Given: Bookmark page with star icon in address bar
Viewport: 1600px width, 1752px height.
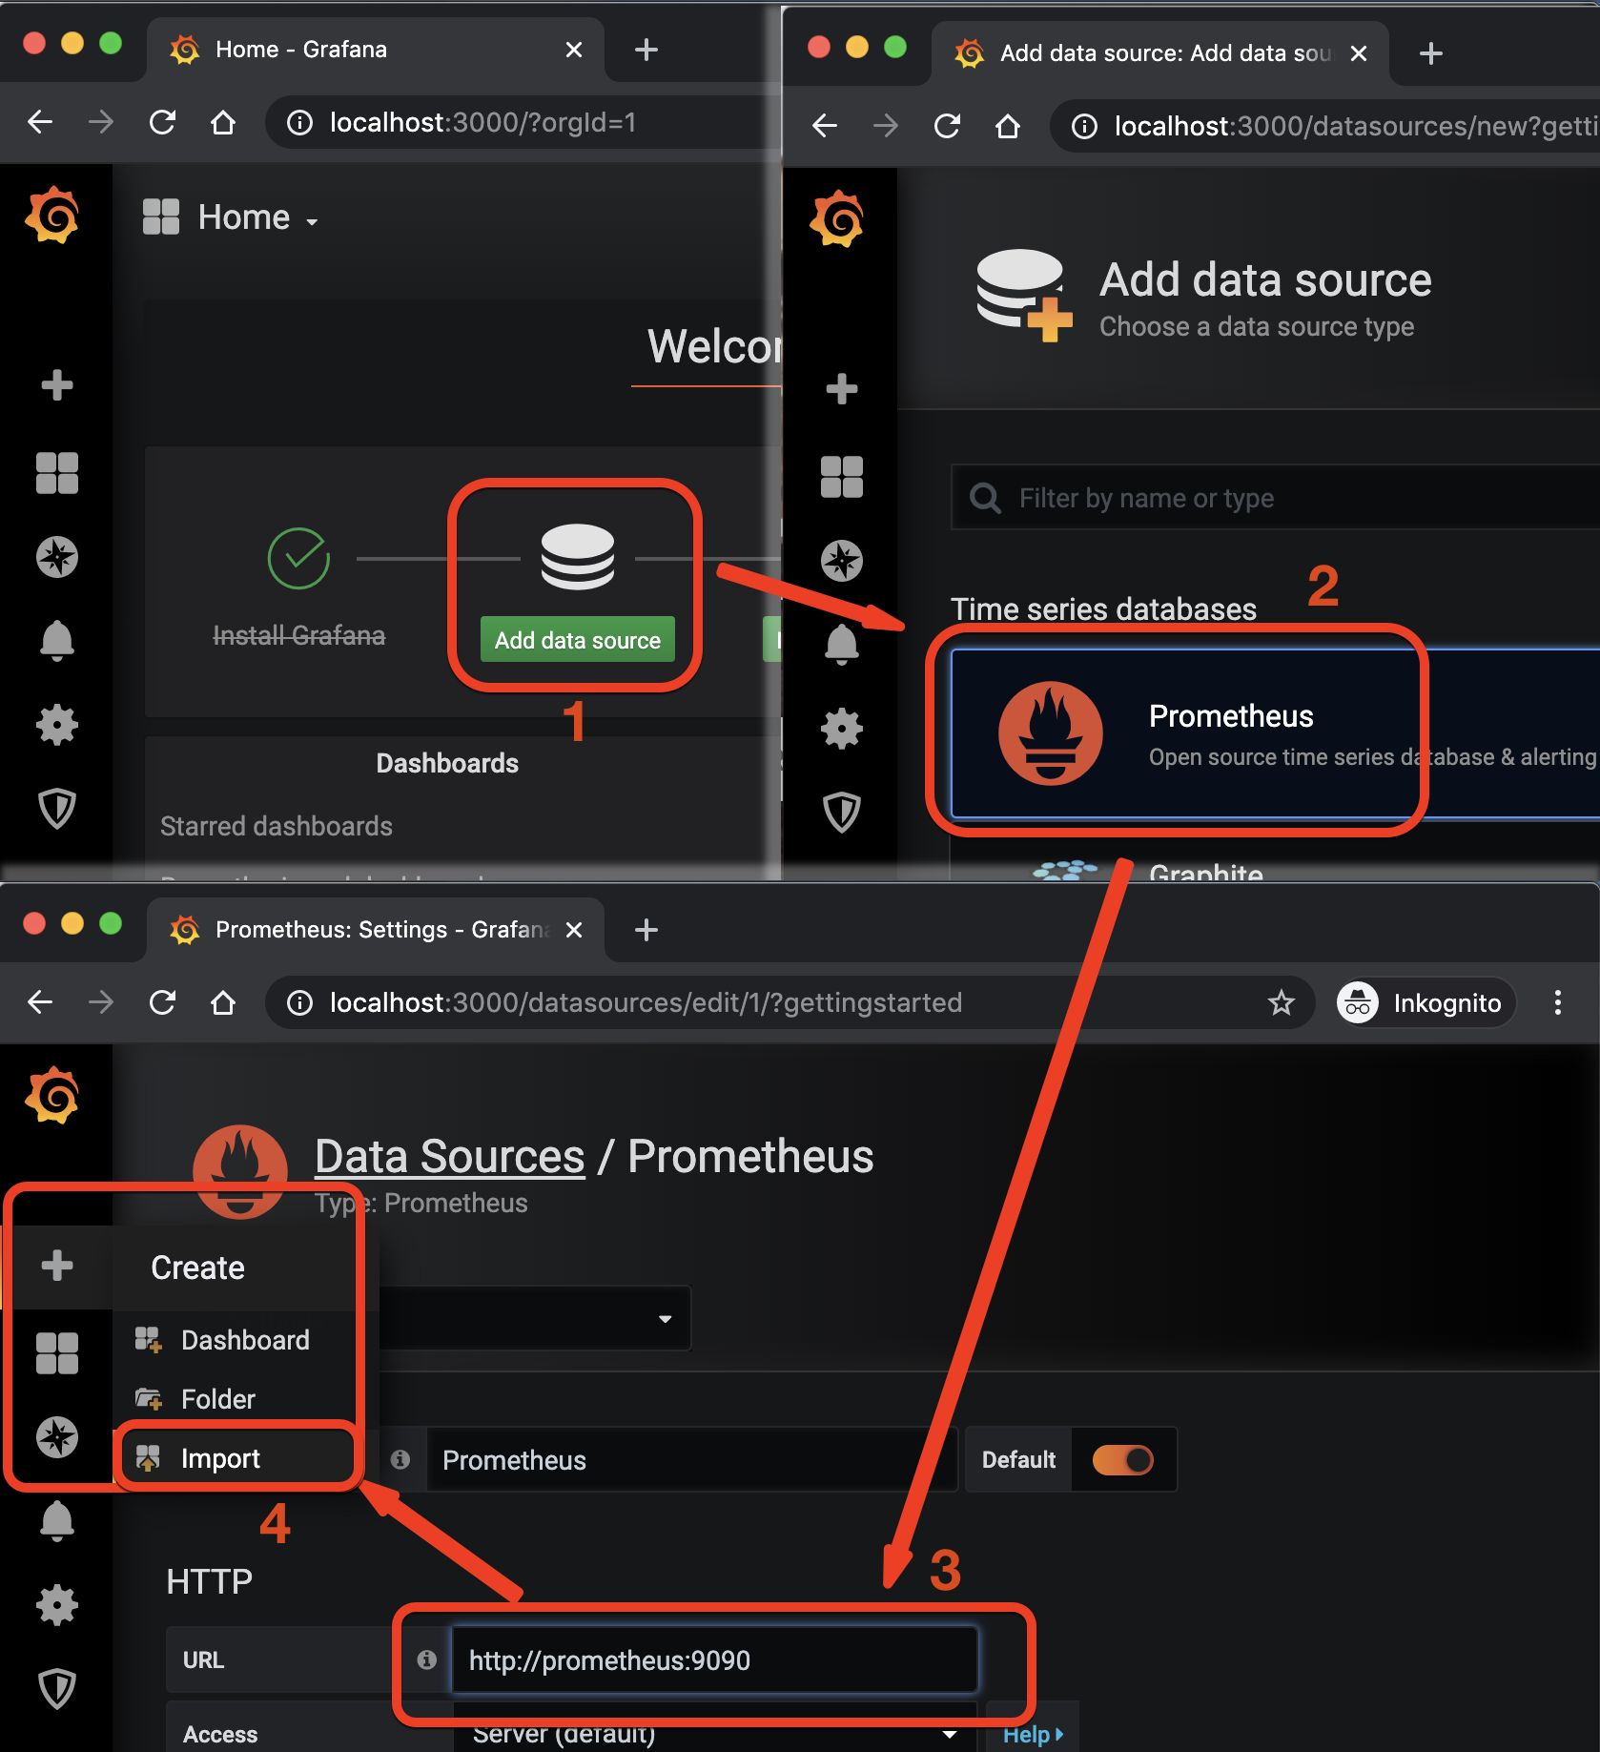Looking at the screenshot, I should [x=1282, y=1002].
